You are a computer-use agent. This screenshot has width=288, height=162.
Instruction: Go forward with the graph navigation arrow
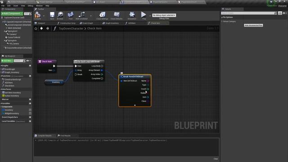coord(48,28)
